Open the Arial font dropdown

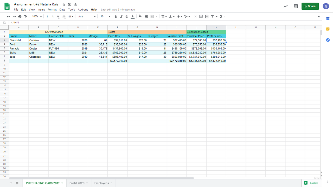[x=87, y=16]
